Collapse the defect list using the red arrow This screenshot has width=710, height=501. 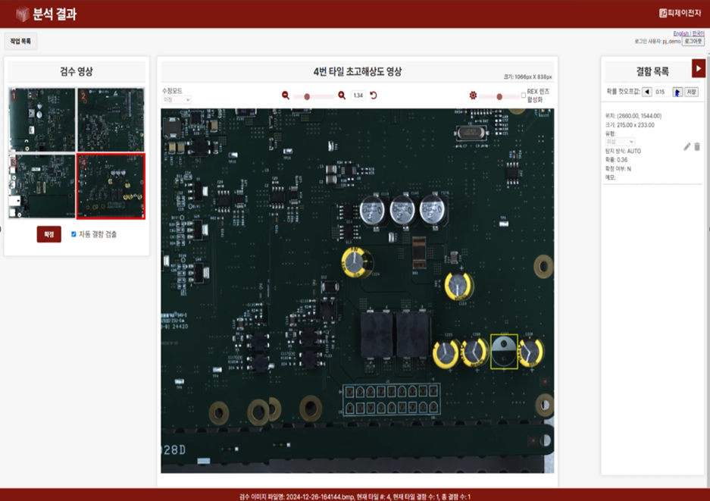(x=698, y=68)
